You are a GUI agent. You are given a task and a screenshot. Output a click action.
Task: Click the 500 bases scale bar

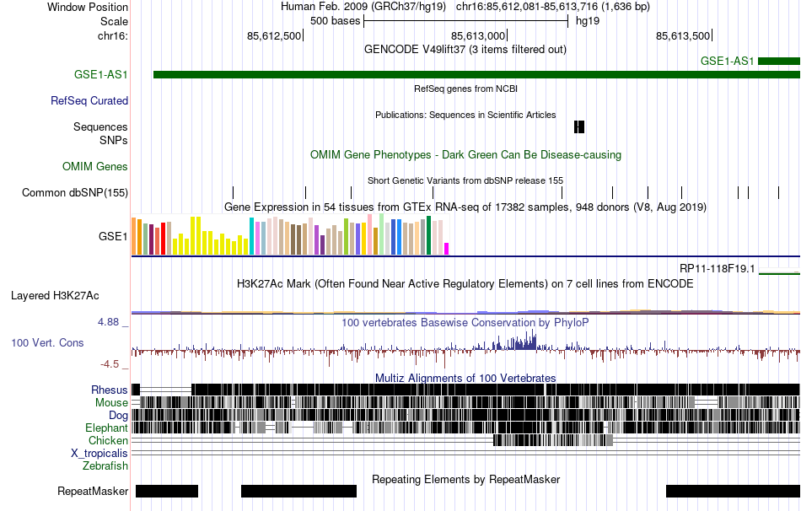pos(466,21)
